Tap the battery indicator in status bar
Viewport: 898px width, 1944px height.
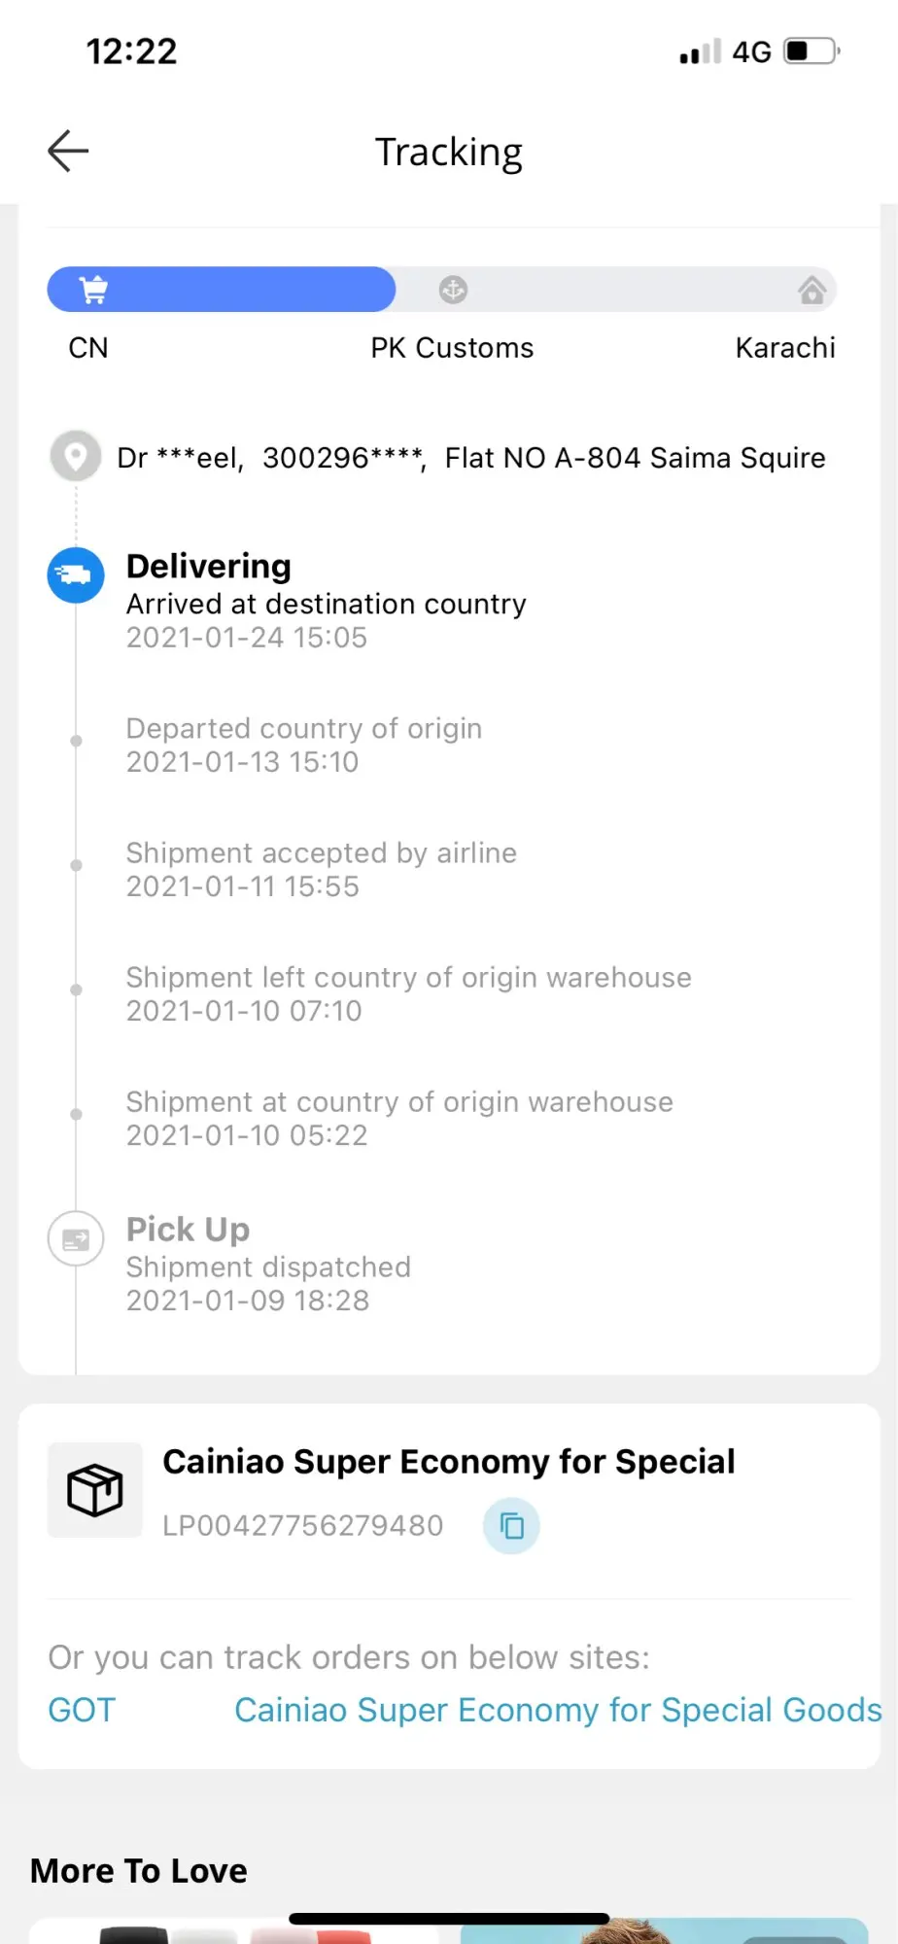(x=812, y=51)
